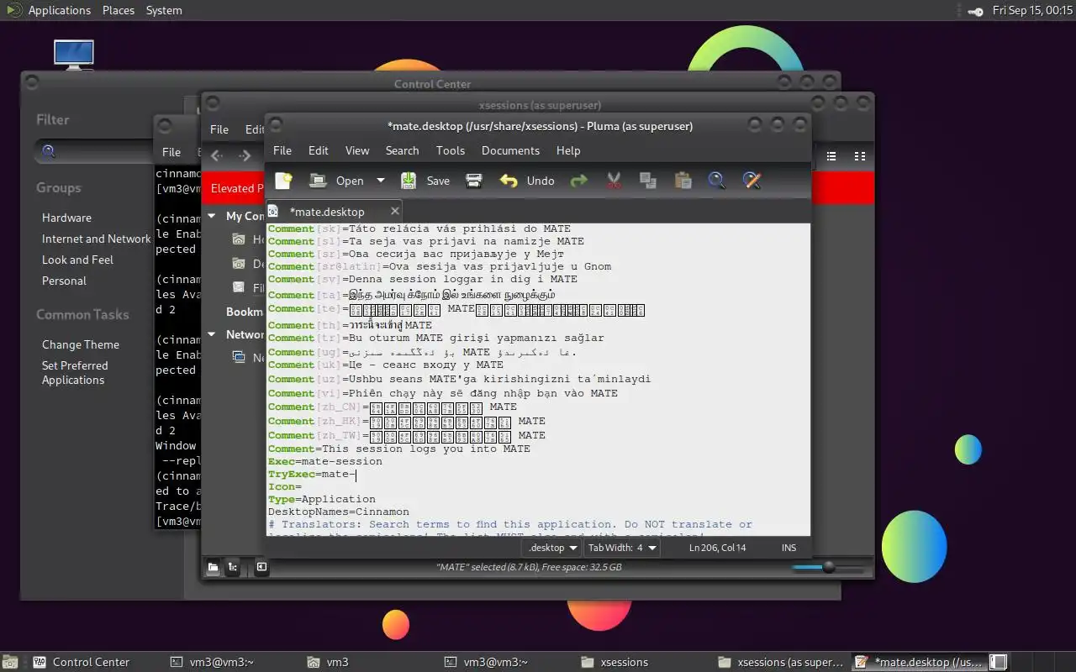Image resolution: width=1076 pixels, height=672 pixels.
Task: Jump to Internet and Network group
Action: (96, 239)
